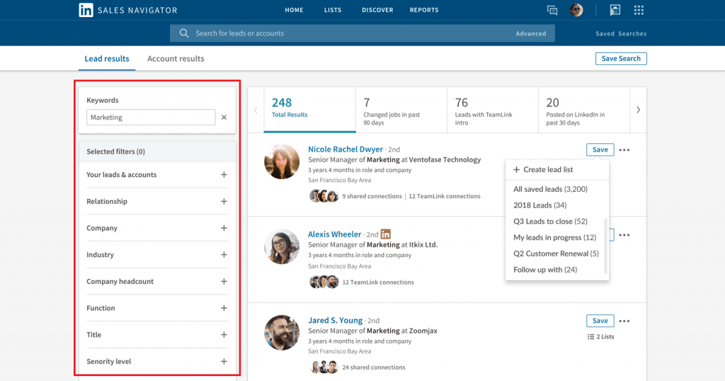The width and height of the screenshot is (725, 381).
Task: Focus the Keywords input field
Action: [x=151, y=118]
